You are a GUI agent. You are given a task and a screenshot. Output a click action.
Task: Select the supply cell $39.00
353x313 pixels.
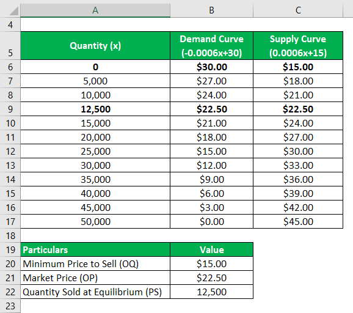[298, 193]
